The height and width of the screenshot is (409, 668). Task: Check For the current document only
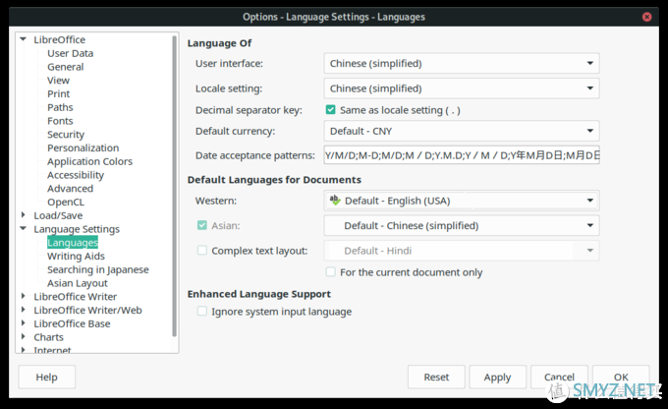click(x=331, y=272)
